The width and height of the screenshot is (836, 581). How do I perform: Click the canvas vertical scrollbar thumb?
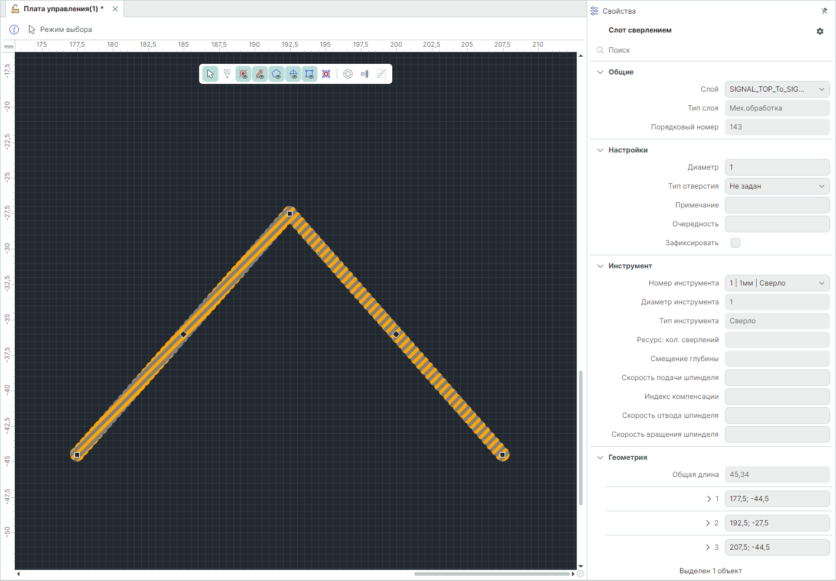(x=581, y=437)
